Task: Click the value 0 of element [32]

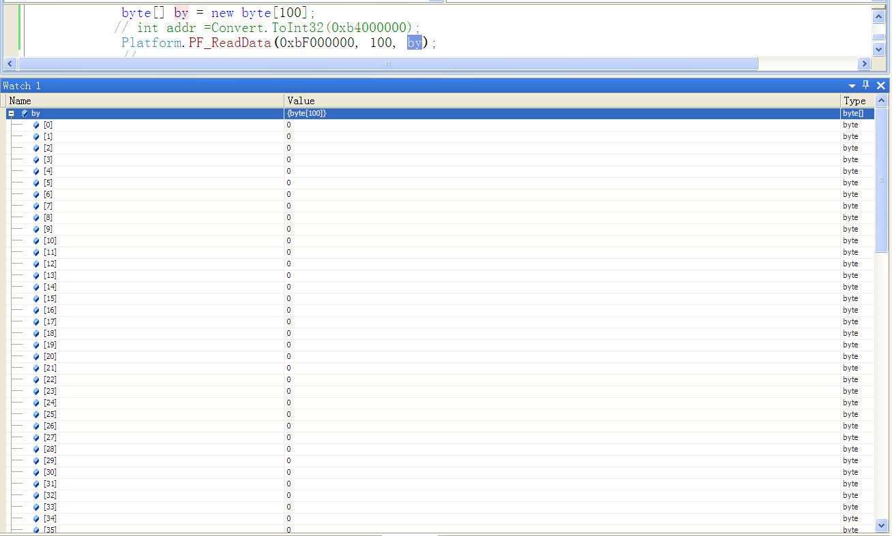Action: (288, 495)
